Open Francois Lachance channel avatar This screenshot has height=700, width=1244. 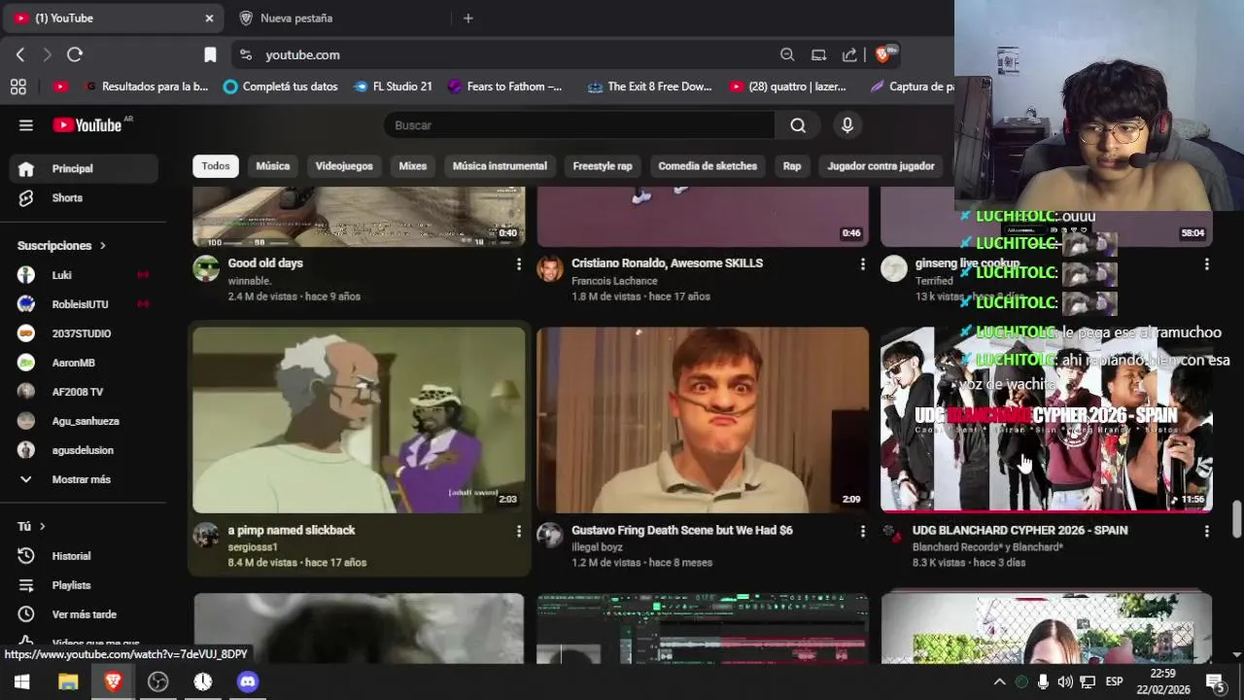pyautogui.click(x=550, y=268)
